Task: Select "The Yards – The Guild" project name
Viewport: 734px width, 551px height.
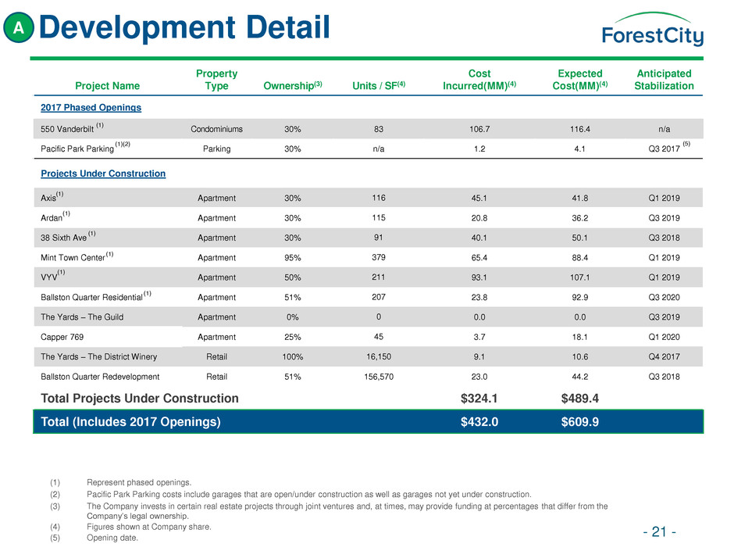Action: [82, 317]
